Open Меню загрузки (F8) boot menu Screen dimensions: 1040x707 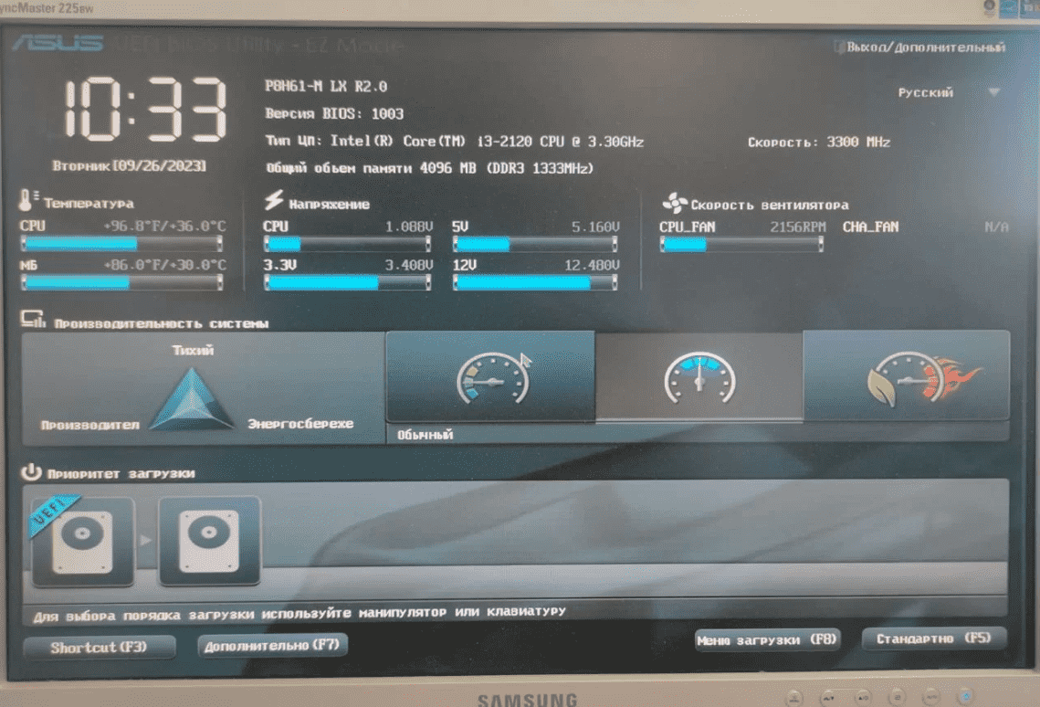pos(767,639)
